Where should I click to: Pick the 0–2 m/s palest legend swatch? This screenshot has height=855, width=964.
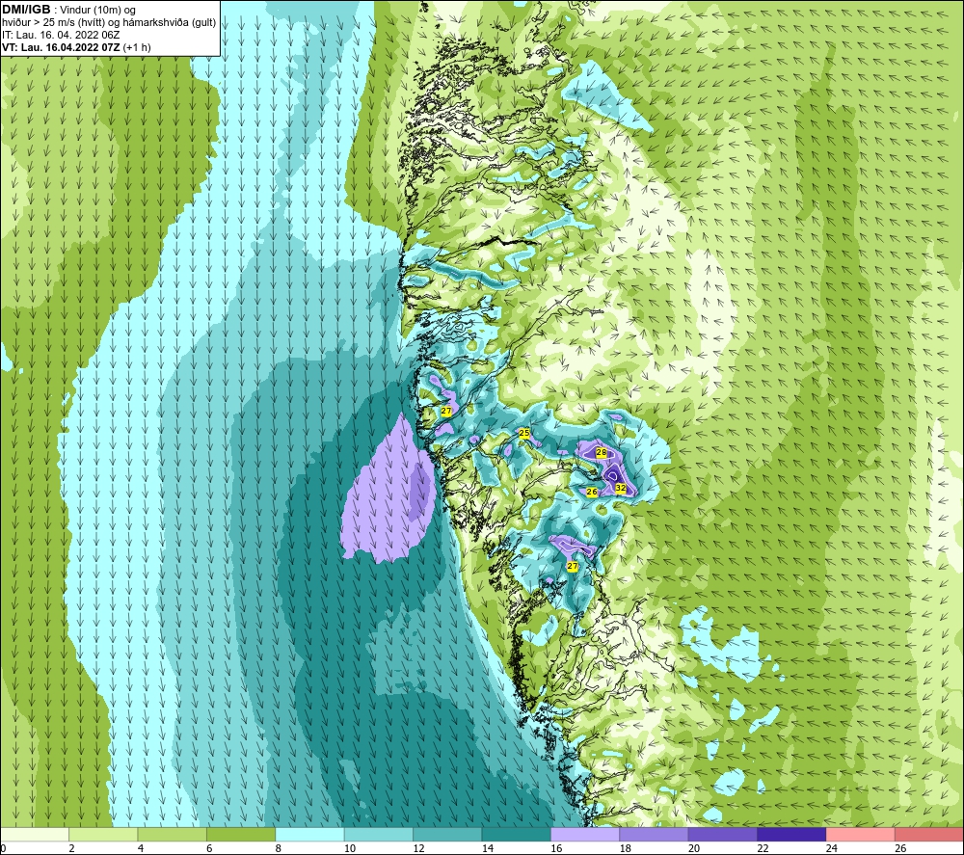coord(35,834)
